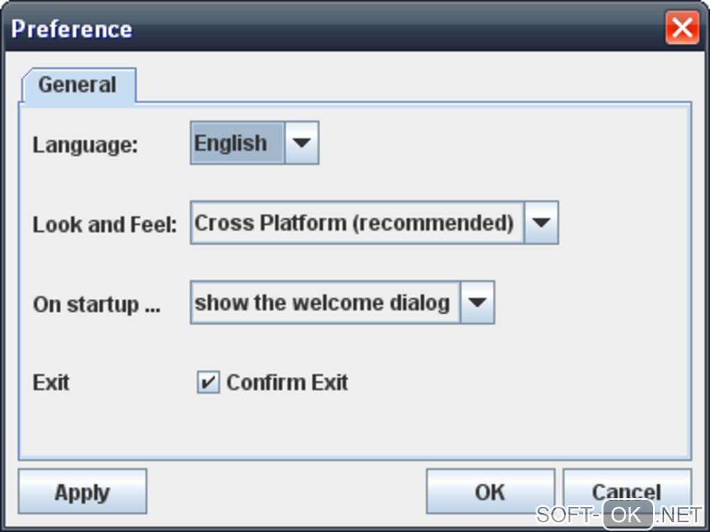Expand the Language dropdown arrow
Screen dimensions: 710x532
tap(301, 143)
